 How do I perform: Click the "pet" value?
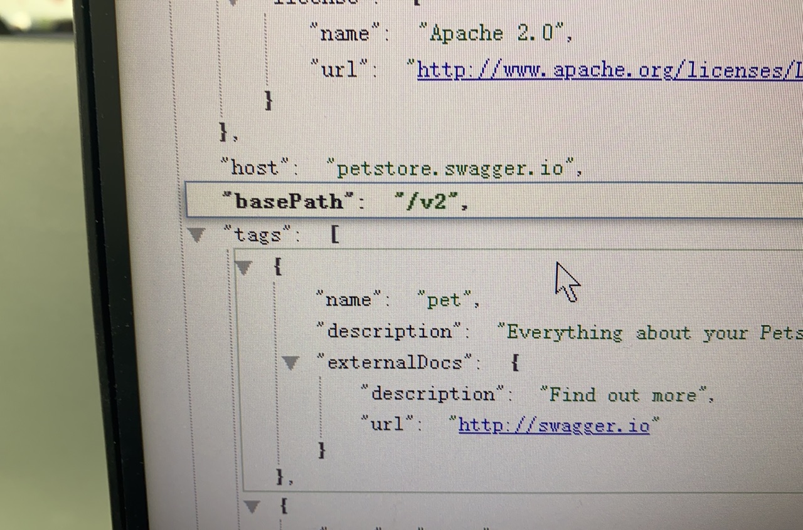coord(444,300)
